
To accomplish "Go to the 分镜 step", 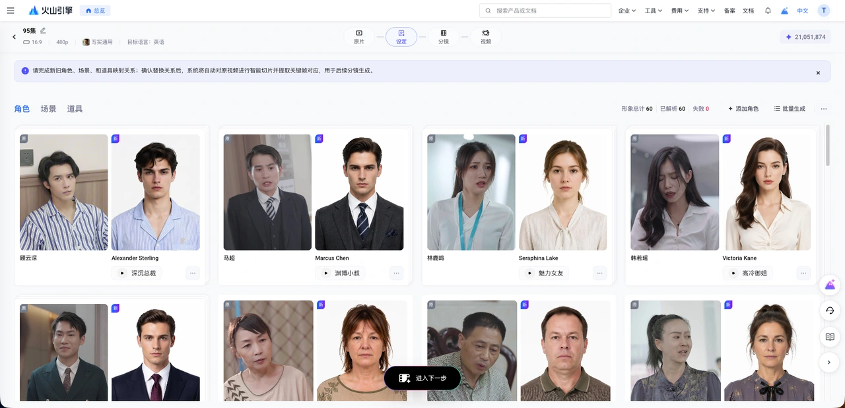I will click(444, 37).
